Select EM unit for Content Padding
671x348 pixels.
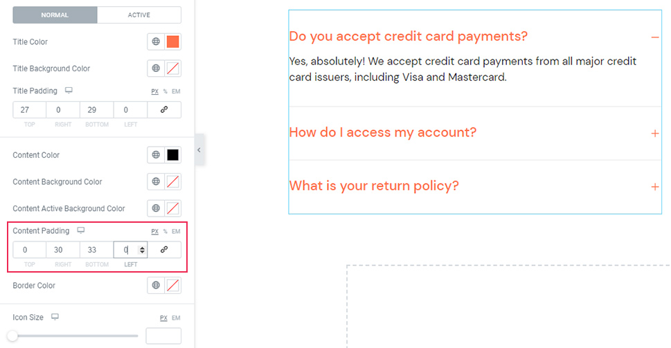(176, 231)
